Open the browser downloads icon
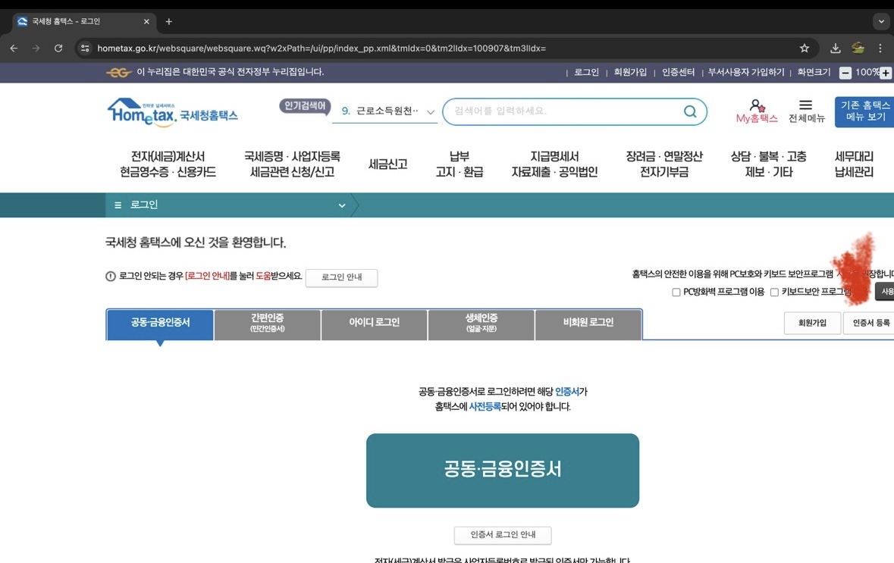The height and width of the screenshot is (563, 894). pyautogui.click(x=835, y=48)
